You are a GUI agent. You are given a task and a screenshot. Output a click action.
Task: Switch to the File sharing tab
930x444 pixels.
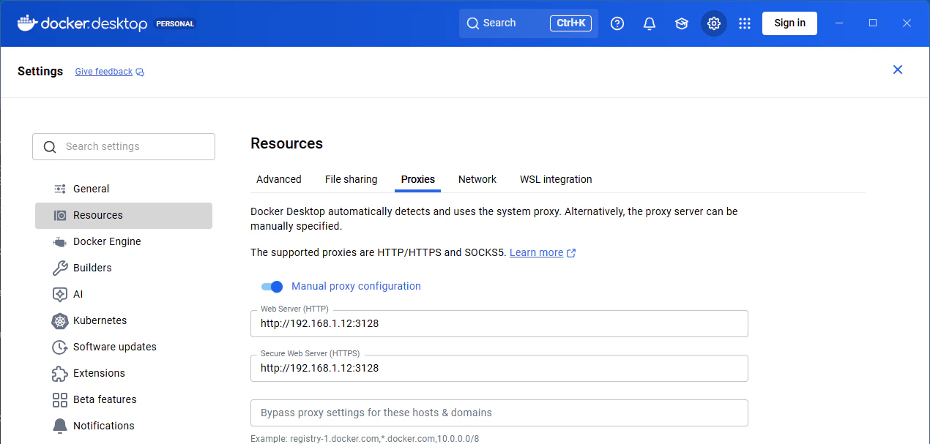point(351,179)
